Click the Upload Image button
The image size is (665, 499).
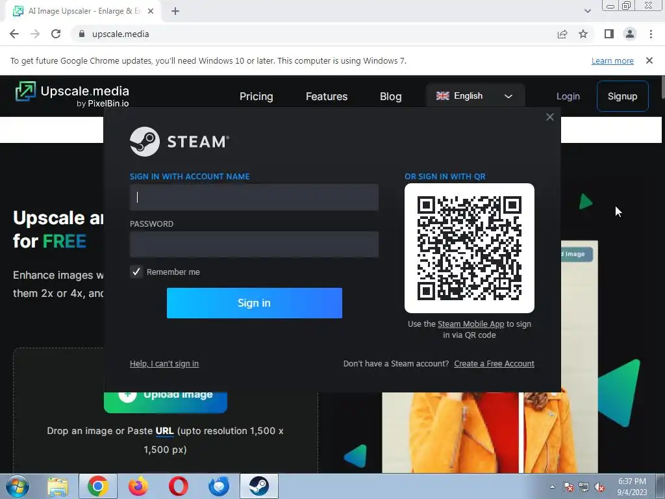coord(166,402)
